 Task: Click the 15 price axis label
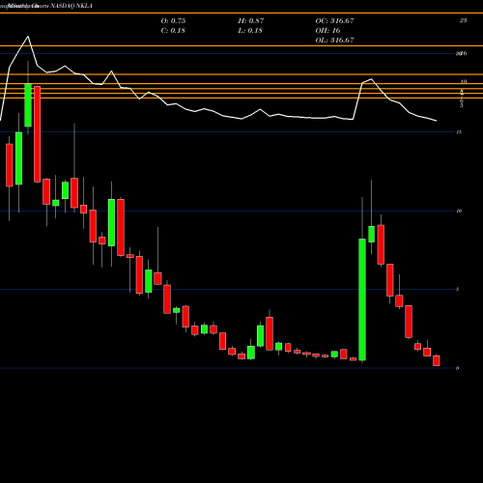tap(459, 132)
